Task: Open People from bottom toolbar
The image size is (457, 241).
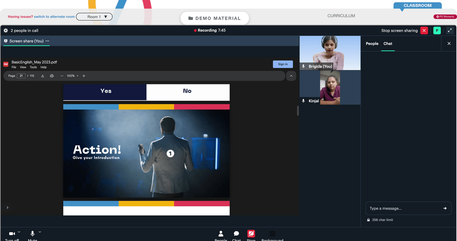Action: [x=221, y=236]
